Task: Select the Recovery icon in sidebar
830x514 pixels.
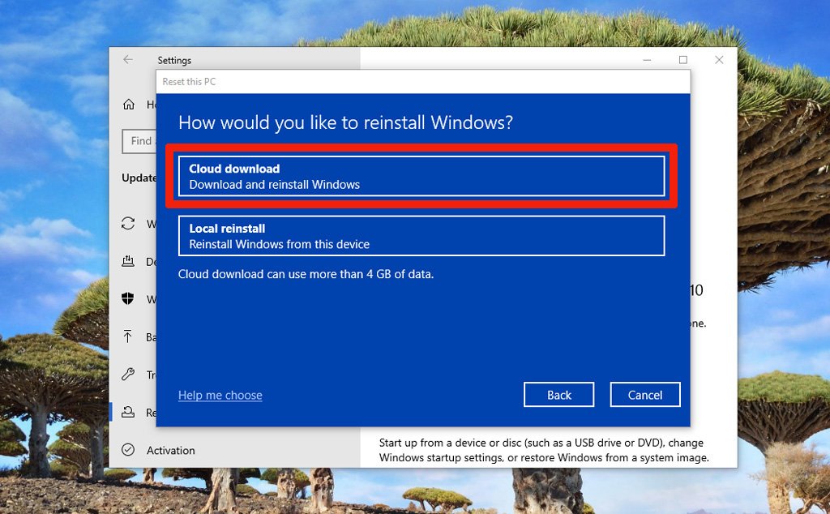Action: [x=128, y=412]
